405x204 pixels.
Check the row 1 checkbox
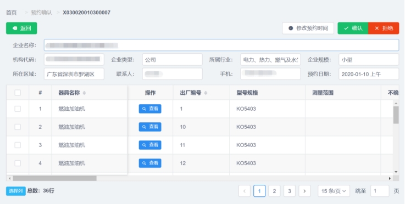pos(18,109)
